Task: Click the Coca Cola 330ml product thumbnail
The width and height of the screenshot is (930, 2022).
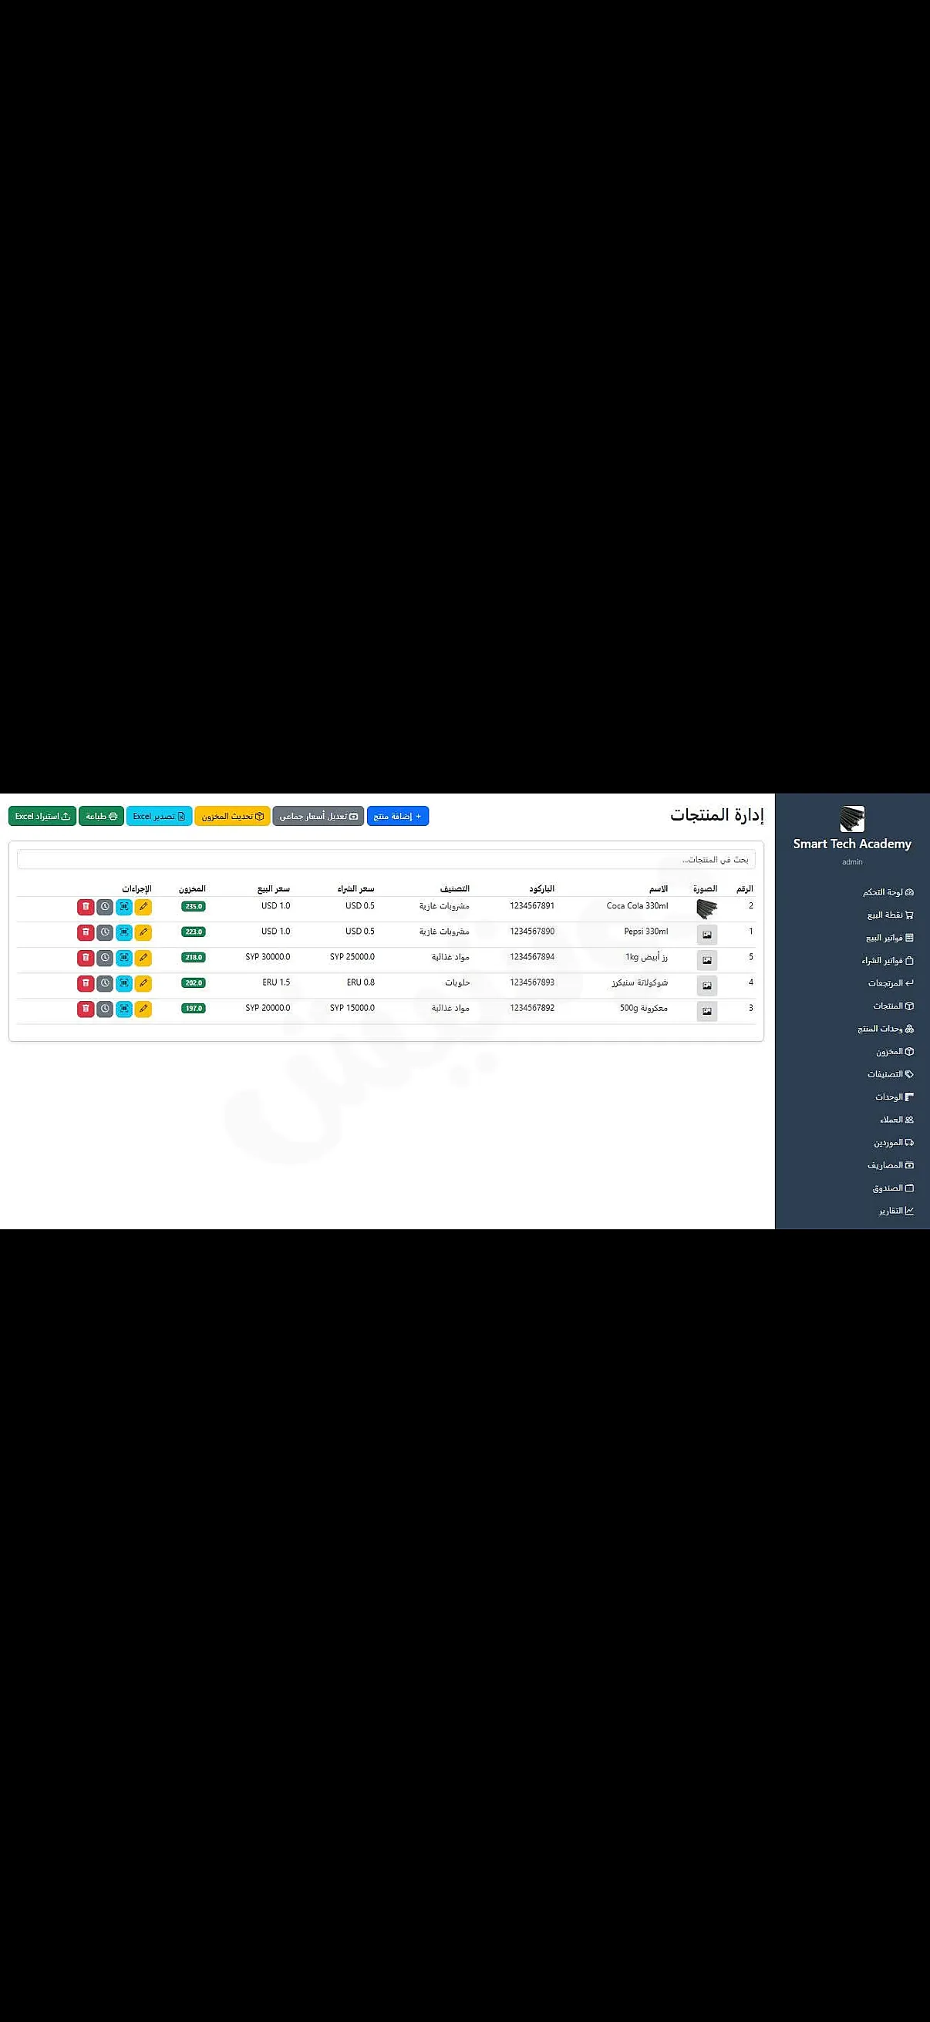Action: [707, 909]
